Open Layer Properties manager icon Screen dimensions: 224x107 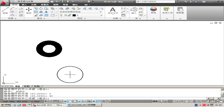[x=61, y=9]
